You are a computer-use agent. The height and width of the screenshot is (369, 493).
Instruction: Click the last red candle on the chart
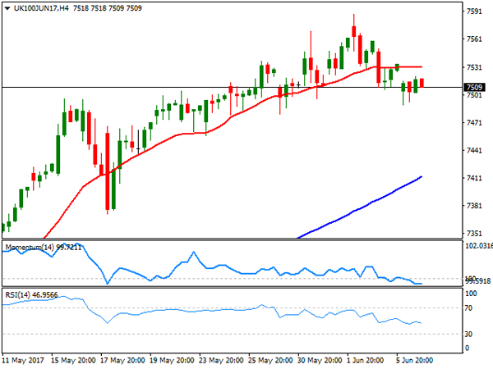pyautogui.click(x=422, y=83)
